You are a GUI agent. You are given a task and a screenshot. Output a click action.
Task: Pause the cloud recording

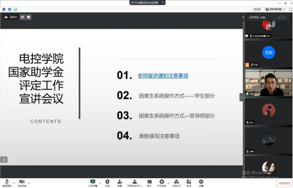click(23, 17)
